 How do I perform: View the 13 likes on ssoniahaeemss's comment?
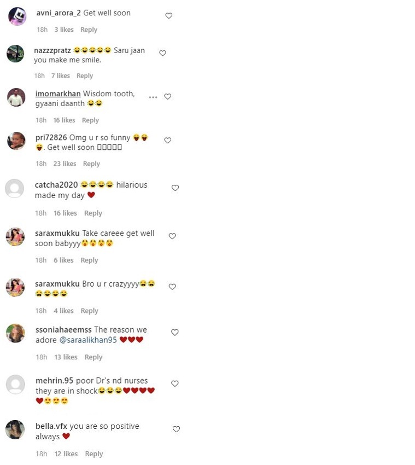[x=66, y=357]
